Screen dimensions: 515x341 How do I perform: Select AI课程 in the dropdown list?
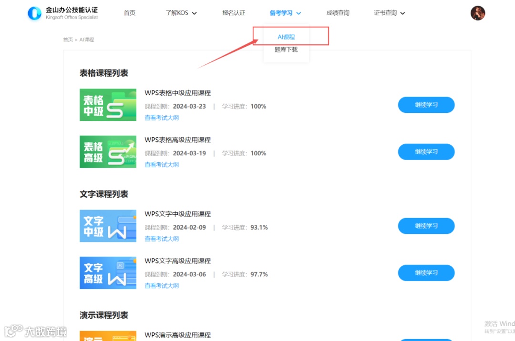click(x=286, y=37)
